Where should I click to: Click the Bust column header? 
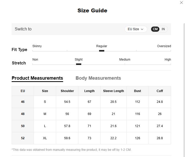137,91
